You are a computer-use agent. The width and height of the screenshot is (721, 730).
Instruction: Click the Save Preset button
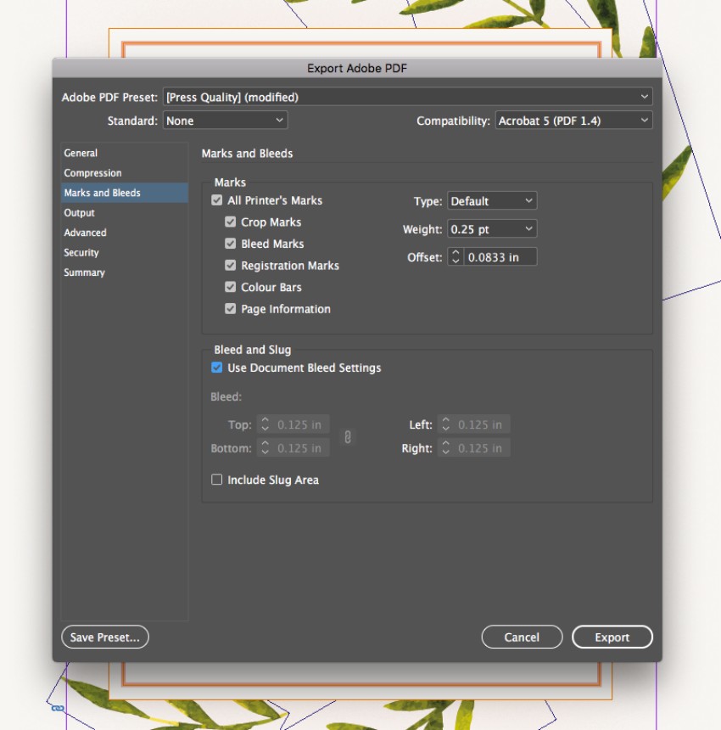[105, 637]
